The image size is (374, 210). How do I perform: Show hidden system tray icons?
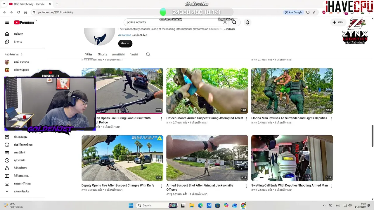(x=324, y=205)
